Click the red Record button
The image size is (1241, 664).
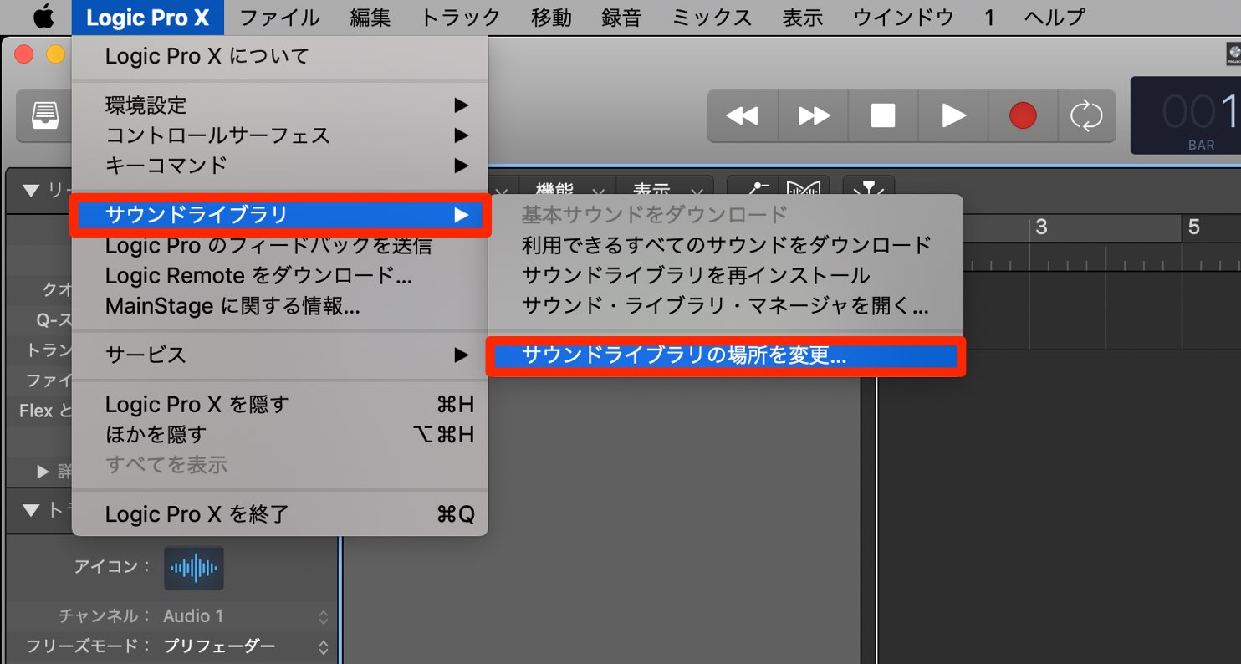pyautogui.click(x=1023, y=115)
